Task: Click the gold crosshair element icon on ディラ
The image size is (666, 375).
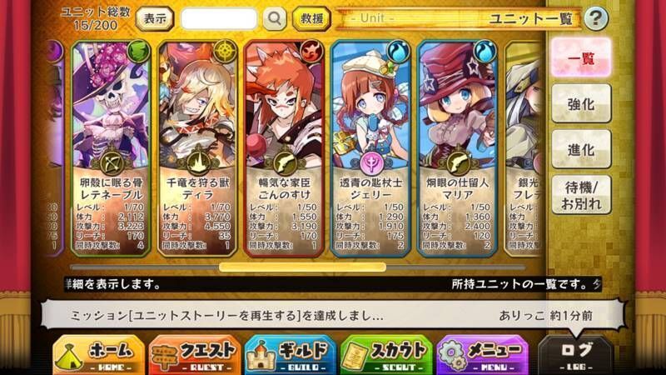Action: point(225,52)
